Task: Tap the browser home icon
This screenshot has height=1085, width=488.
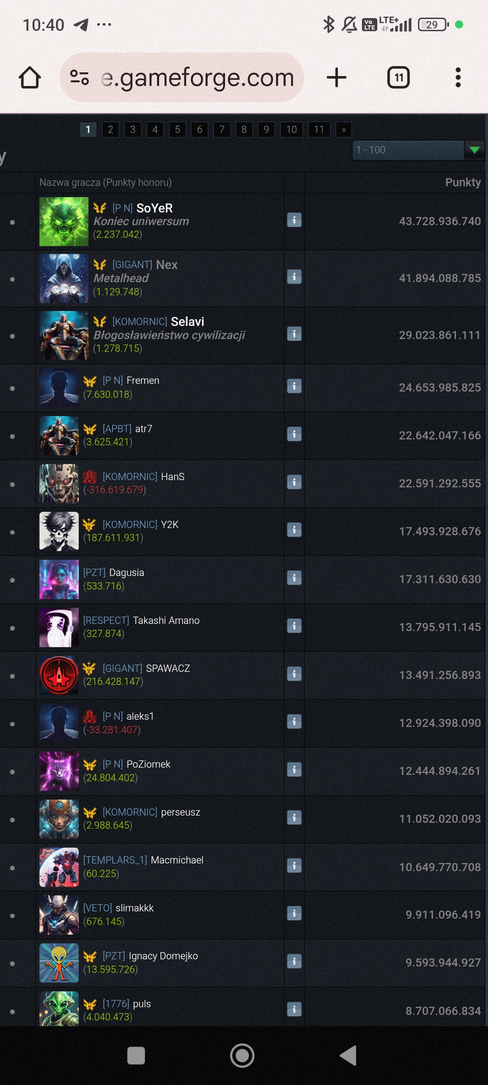Action: pyautogui.click(x=30, y=77)
